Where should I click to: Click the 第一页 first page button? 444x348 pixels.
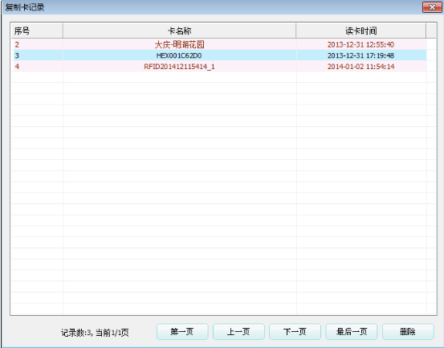pos(182,331)
